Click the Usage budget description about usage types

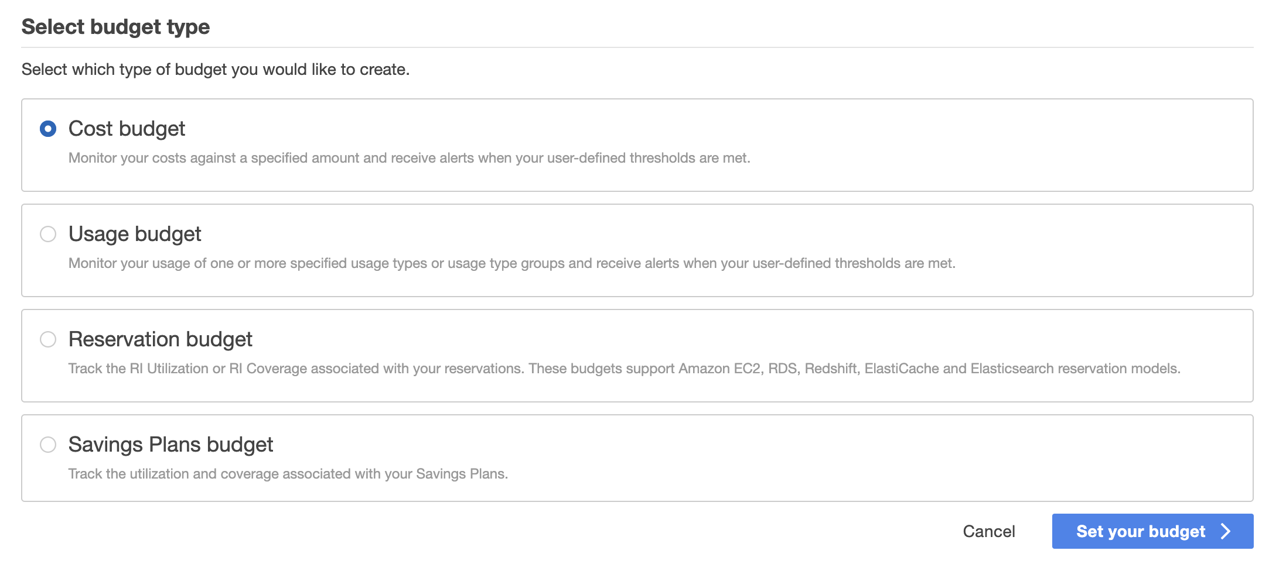[511, 263]
